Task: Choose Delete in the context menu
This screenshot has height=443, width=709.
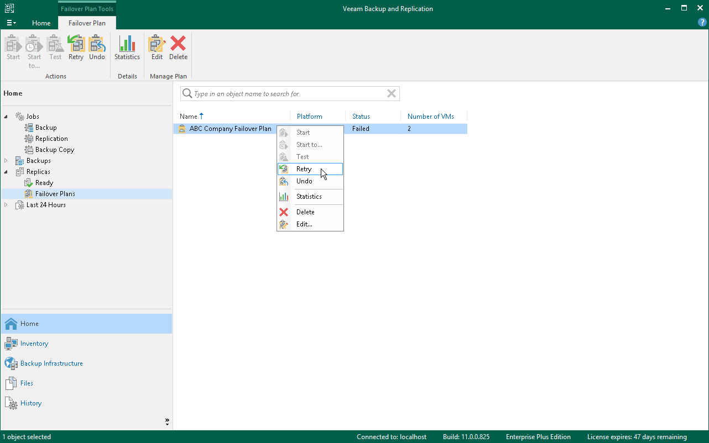Action: [x=310, y=212]
